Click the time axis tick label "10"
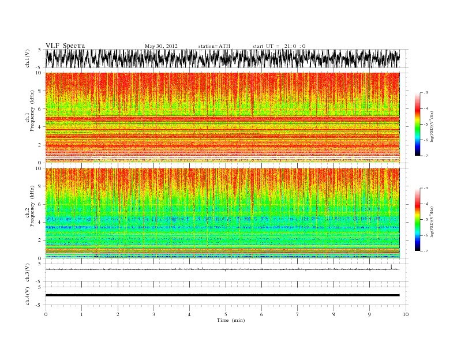The width and height of the screenshot is (457, 353). (x=406, y=314)
